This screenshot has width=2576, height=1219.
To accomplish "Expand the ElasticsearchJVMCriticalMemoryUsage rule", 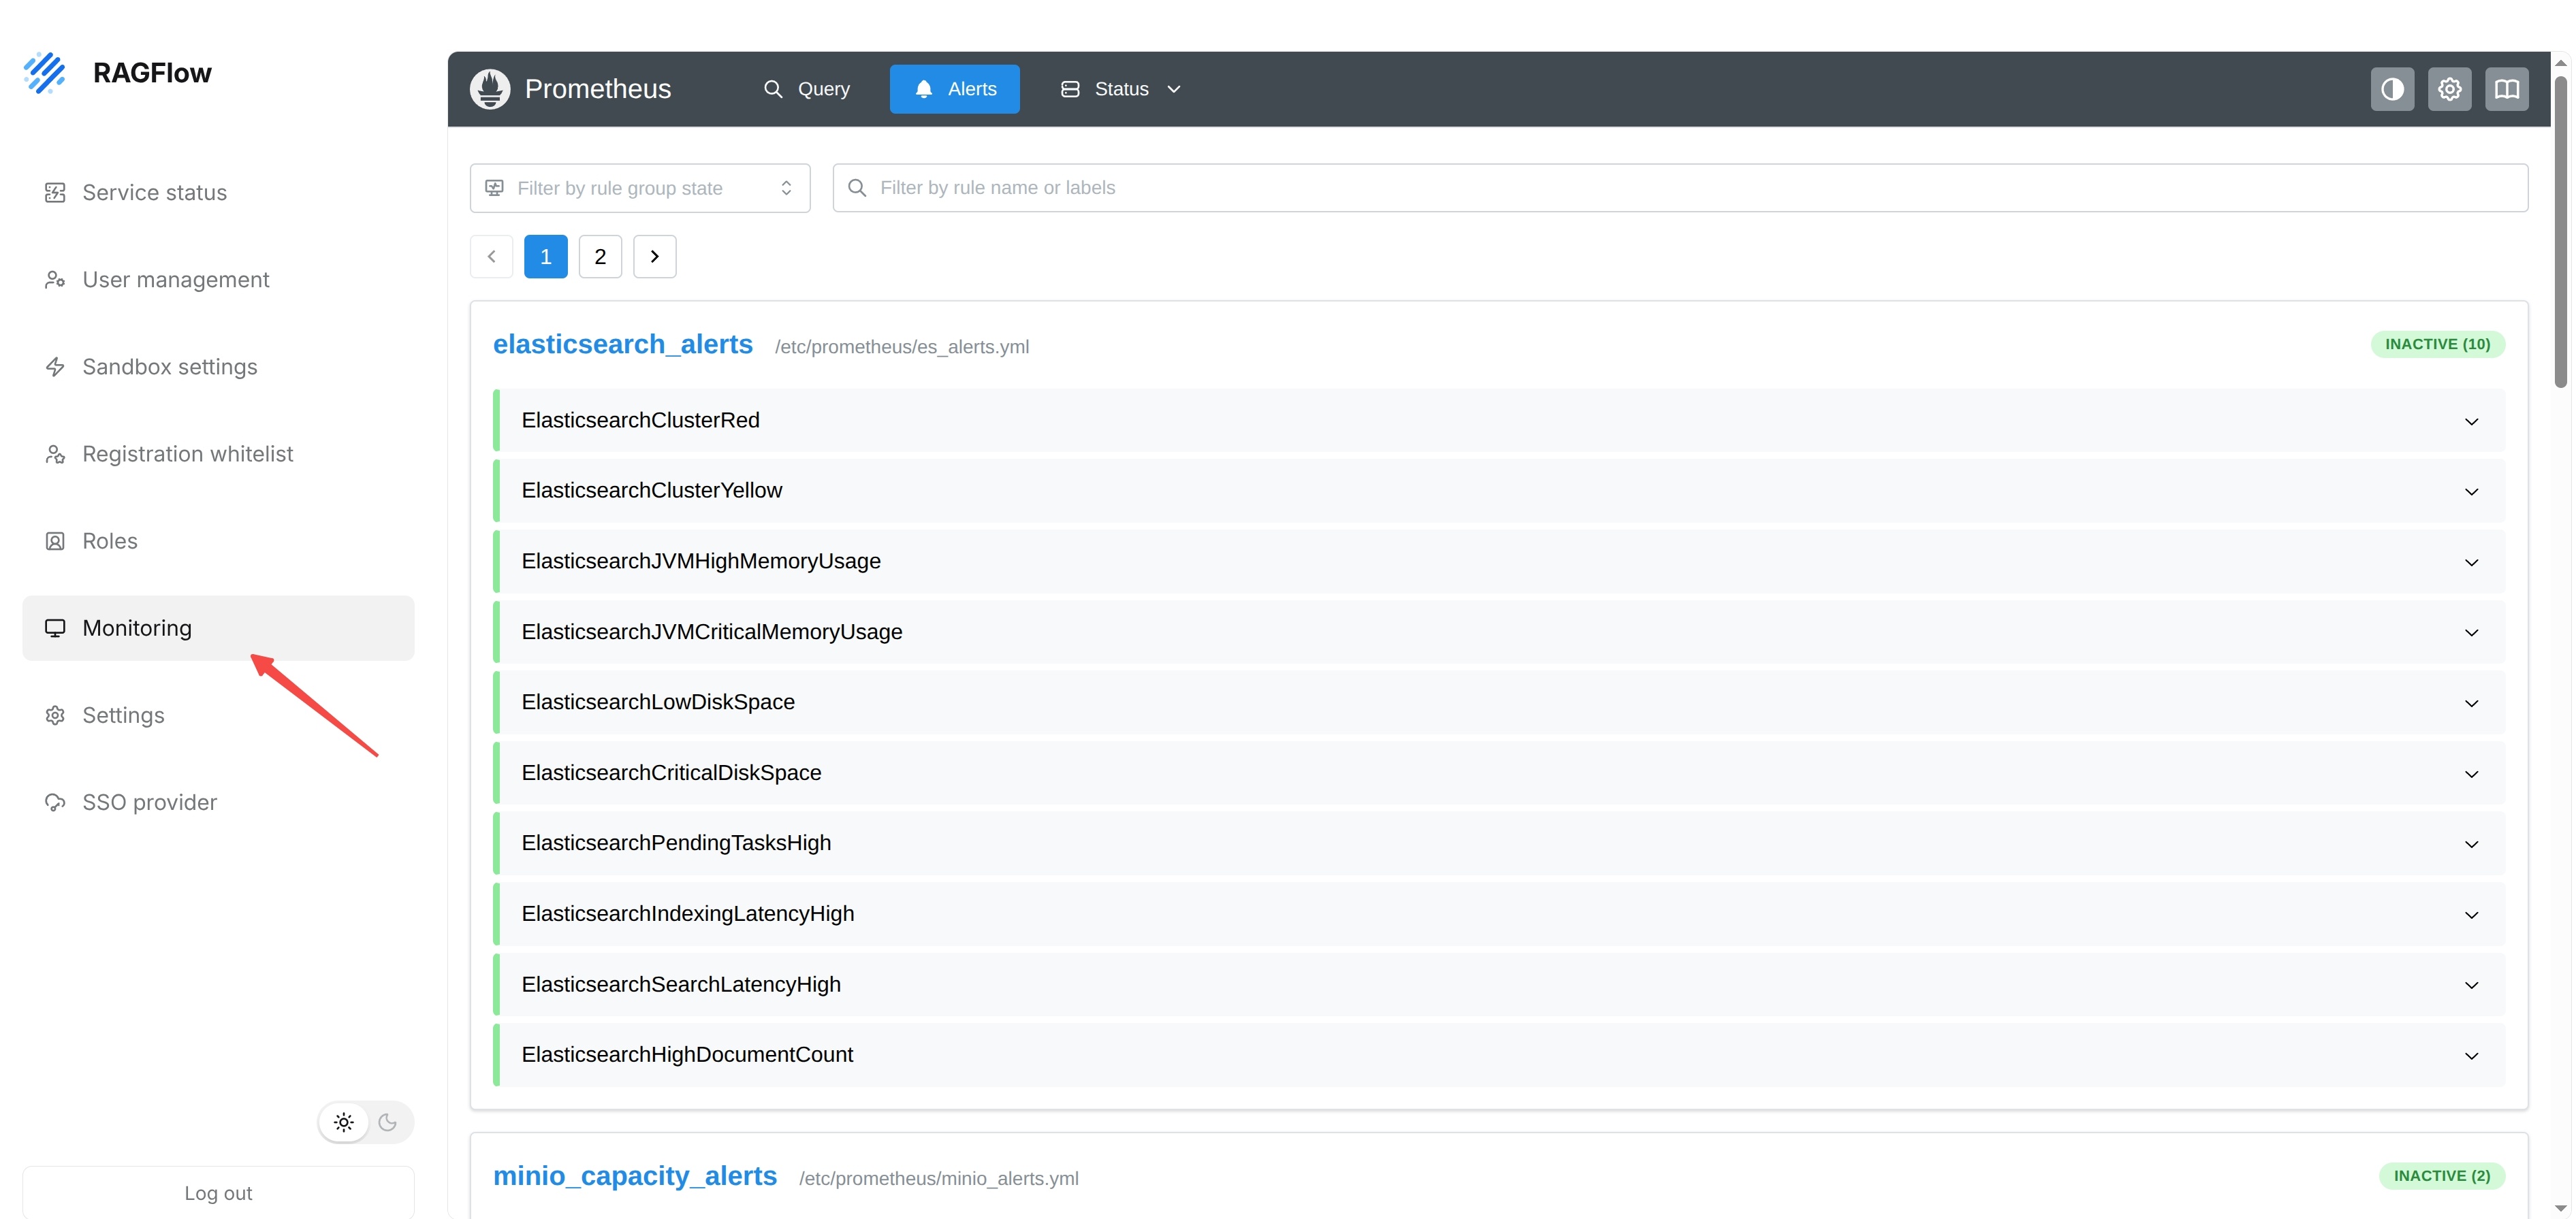I will click(x=1499, y=632).
